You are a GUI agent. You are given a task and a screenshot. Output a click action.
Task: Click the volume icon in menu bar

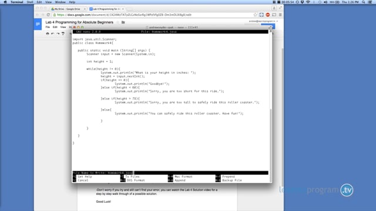click(325, 2)
